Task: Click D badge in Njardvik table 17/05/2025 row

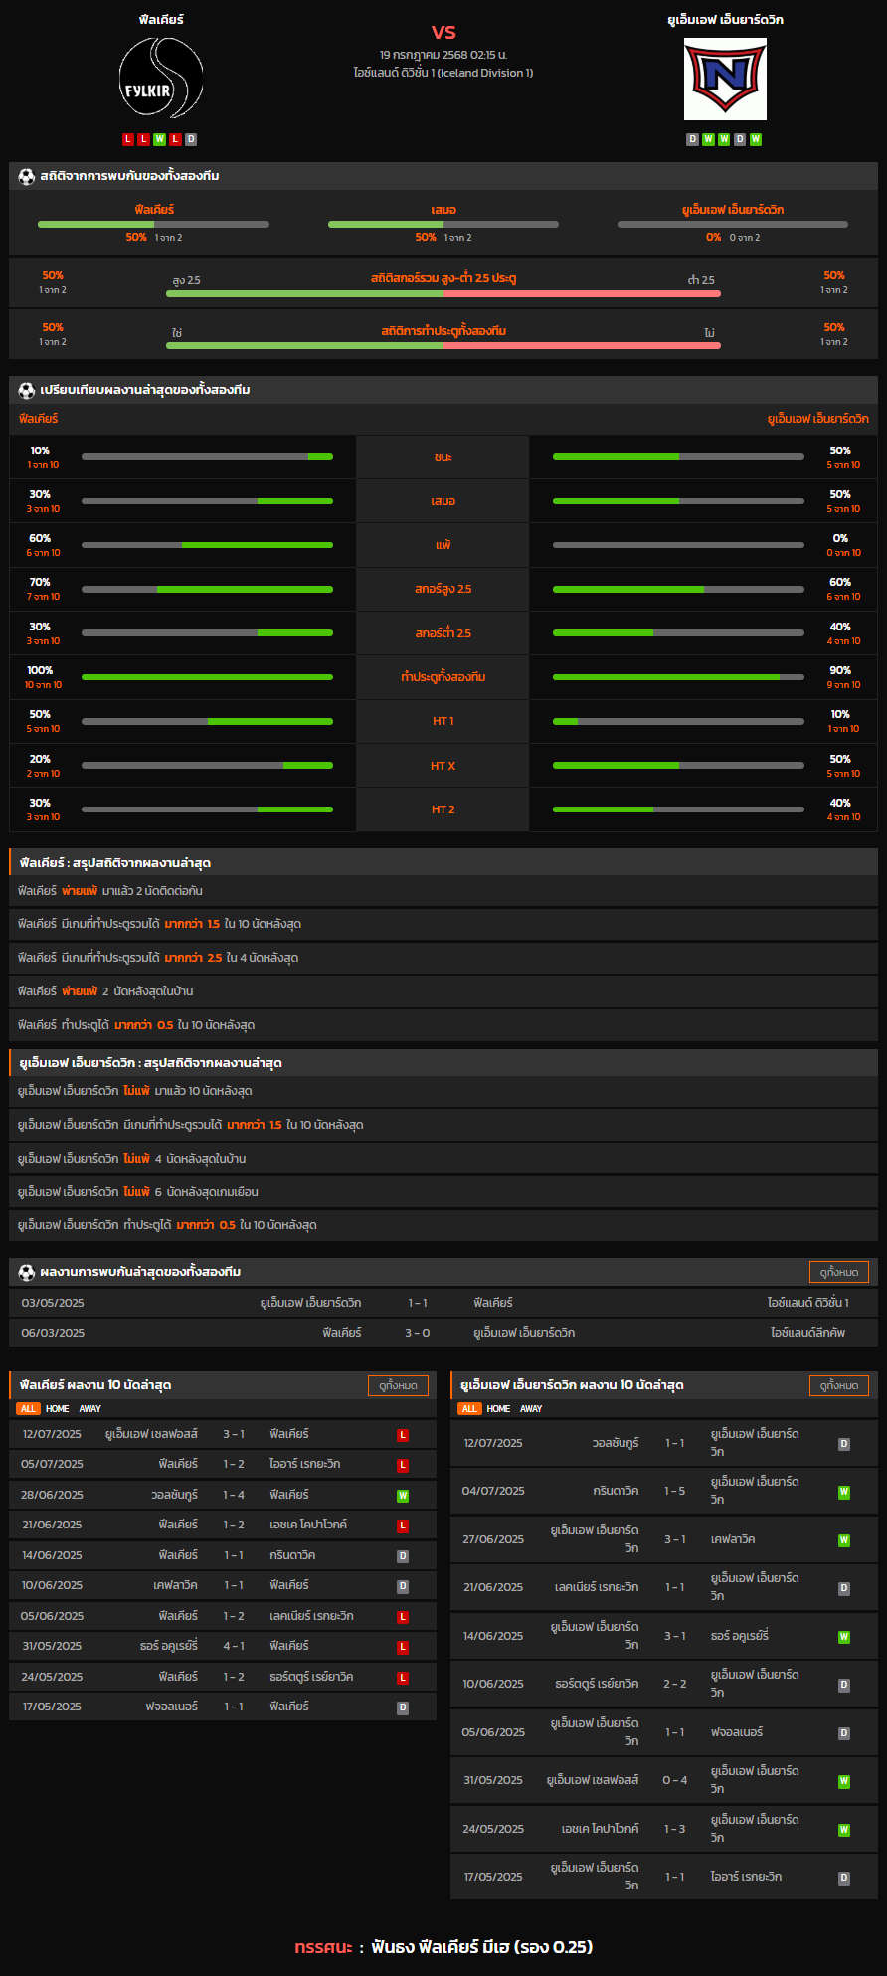Action: point(844,1879)
